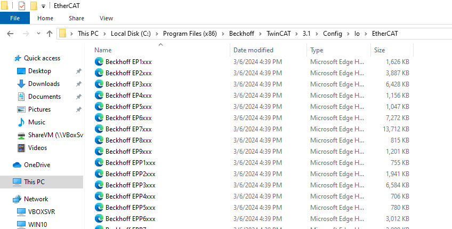The height and width of the screenshot is (229, 452).
Task: Click the folder icon in address bar
Action: [62, 34]
